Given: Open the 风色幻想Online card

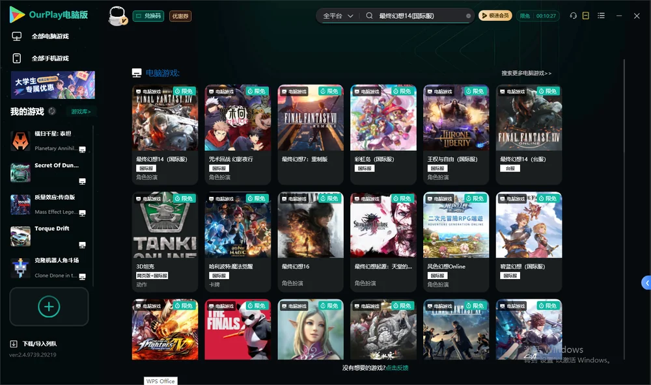Looking at the screenshot, I should 456,242.
